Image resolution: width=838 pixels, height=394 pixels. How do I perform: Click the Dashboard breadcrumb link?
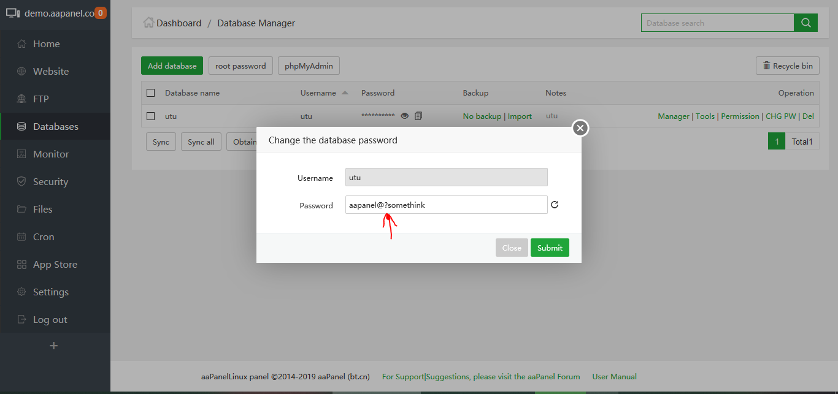[x=179, y=23]
